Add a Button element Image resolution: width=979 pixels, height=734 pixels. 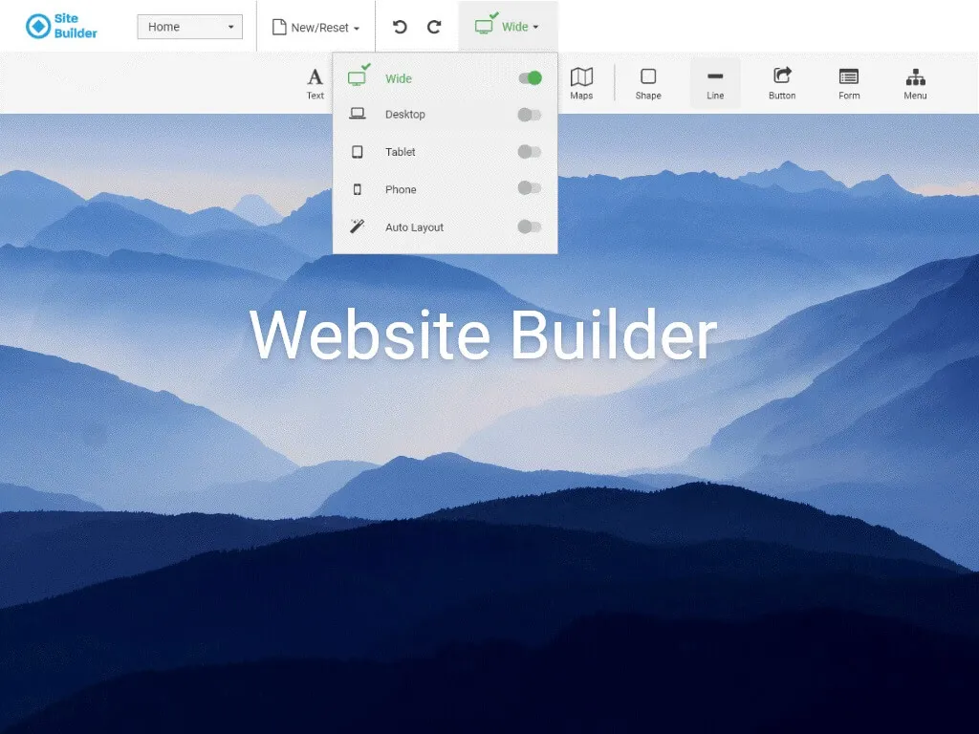coord(782,83)
